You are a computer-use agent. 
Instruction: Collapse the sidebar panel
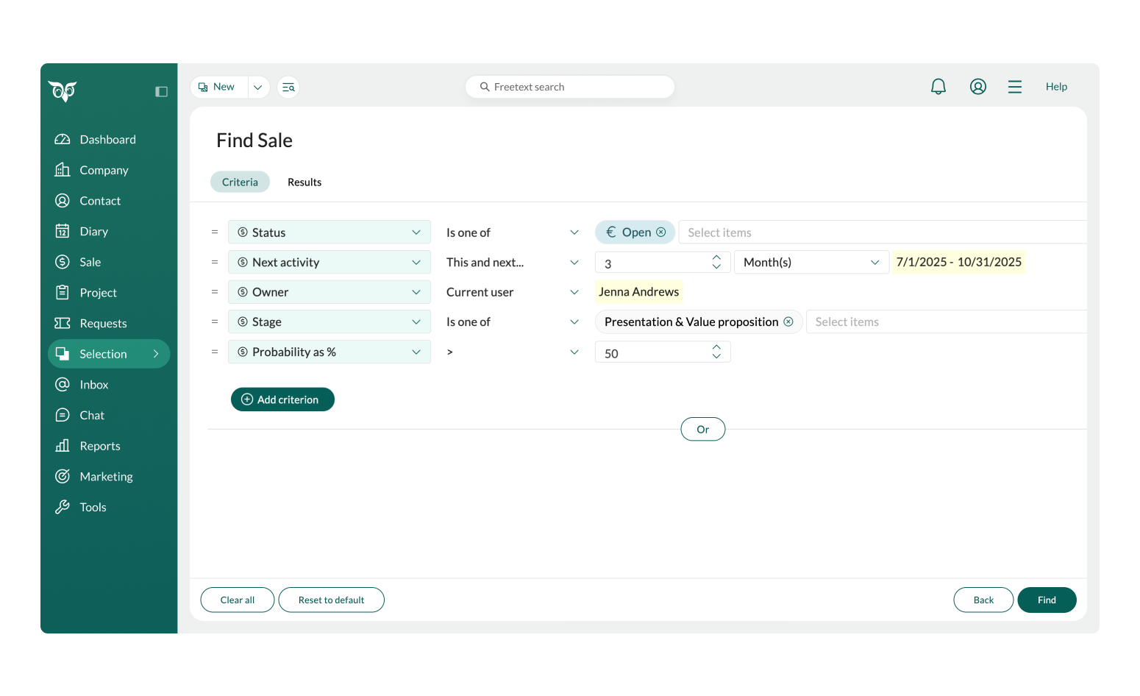[161, 91]
